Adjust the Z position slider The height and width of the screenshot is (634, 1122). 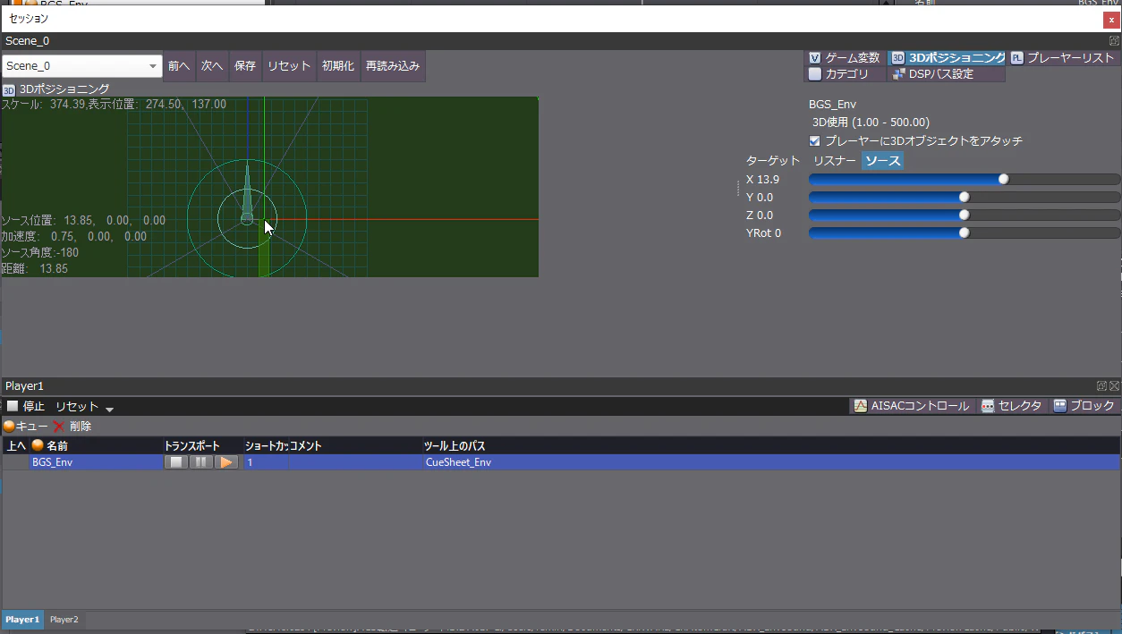click(x=965, y=216)
